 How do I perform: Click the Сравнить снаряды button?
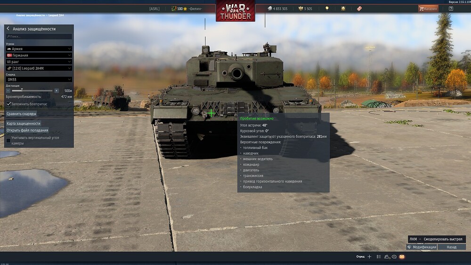[x=21, y=114]
